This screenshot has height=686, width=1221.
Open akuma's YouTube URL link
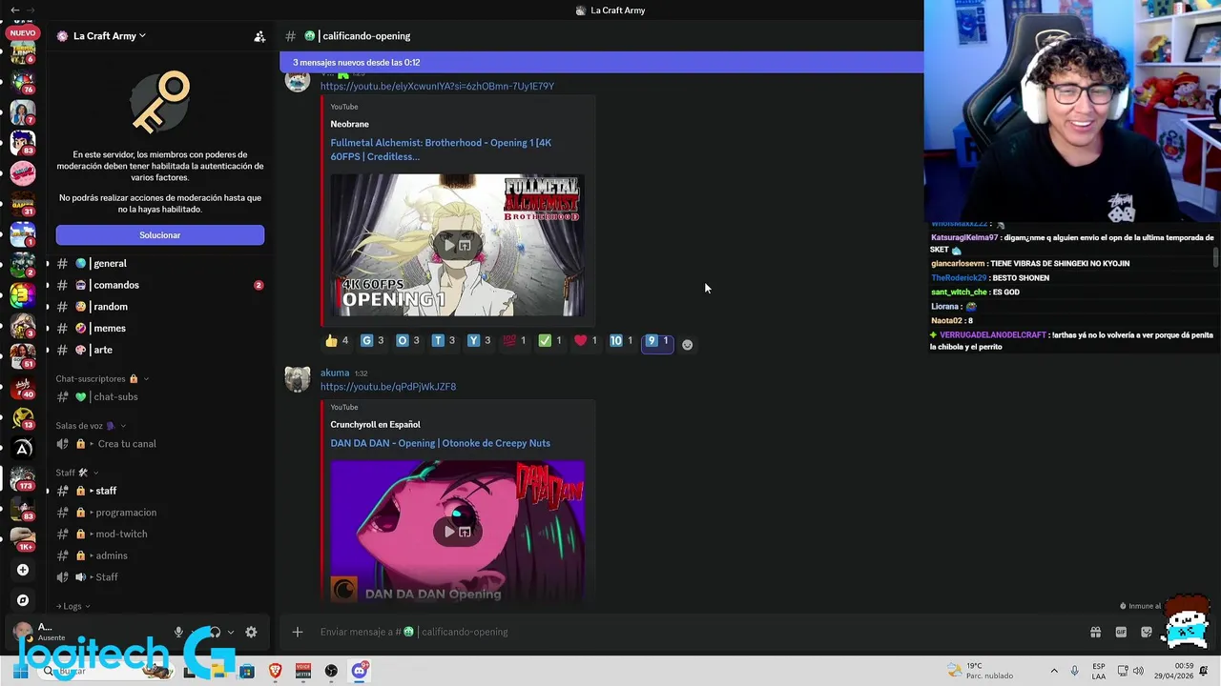click(388, 387)
